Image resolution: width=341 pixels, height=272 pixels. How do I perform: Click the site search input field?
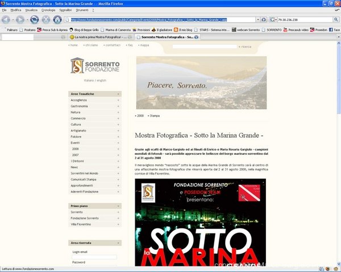point(205,46)
